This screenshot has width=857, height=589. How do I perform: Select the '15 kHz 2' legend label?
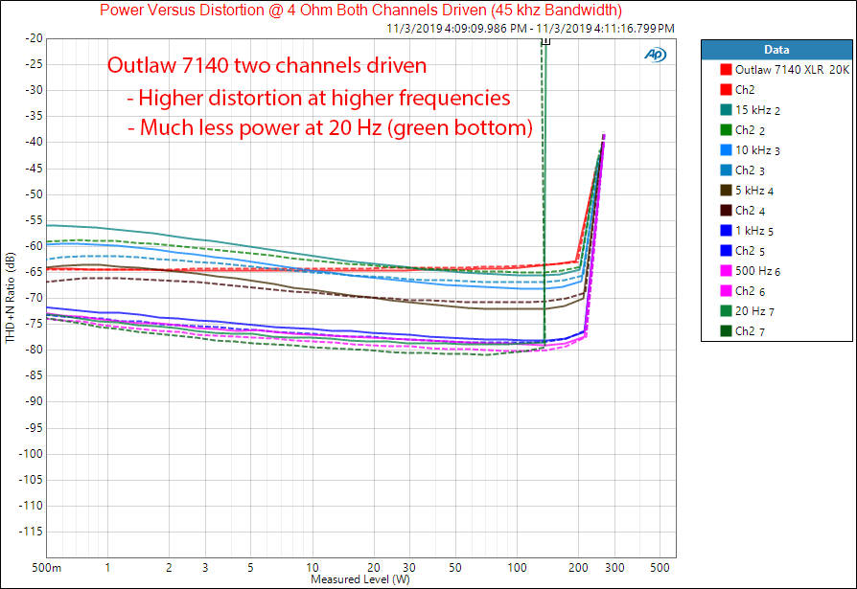(757, 110)
